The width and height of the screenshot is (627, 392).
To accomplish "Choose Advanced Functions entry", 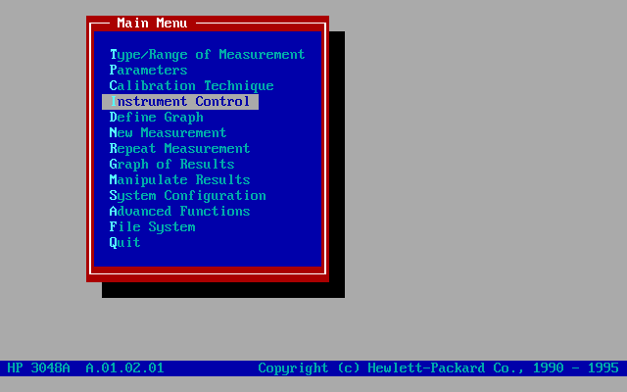I will pos(179,212).
